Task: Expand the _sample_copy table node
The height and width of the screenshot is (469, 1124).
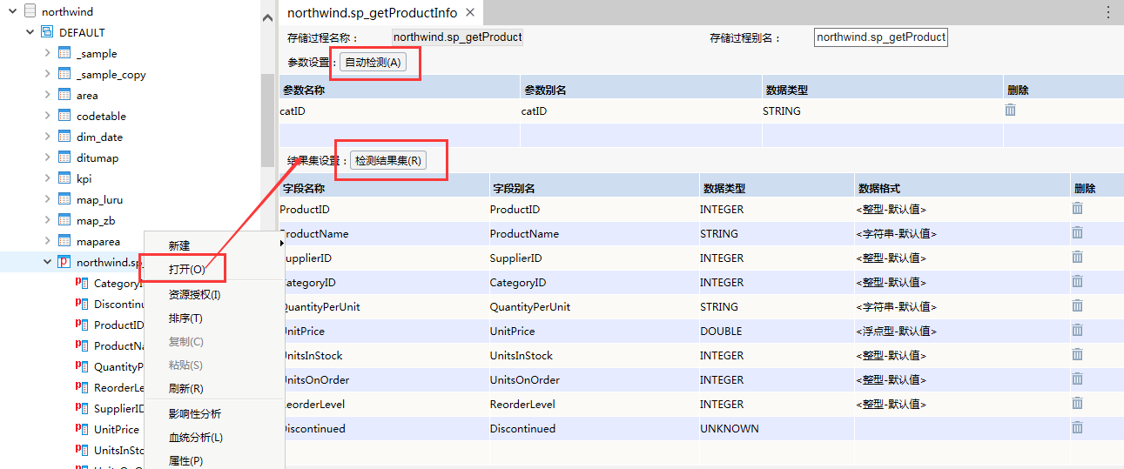Action: click(48, 74)
